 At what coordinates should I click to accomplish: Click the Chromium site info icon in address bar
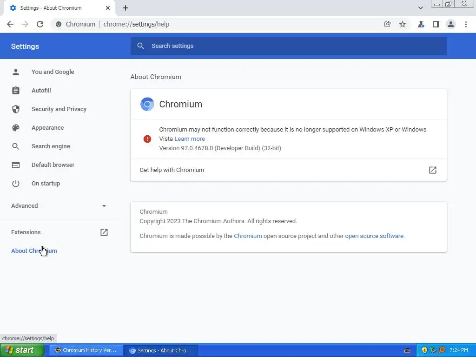tap(59, 24)
